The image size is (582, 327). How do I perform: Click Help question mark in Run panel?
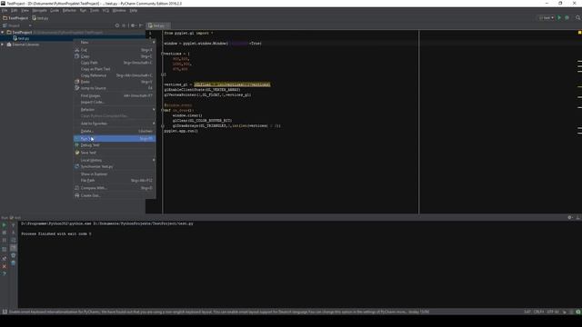pos(4,273)
